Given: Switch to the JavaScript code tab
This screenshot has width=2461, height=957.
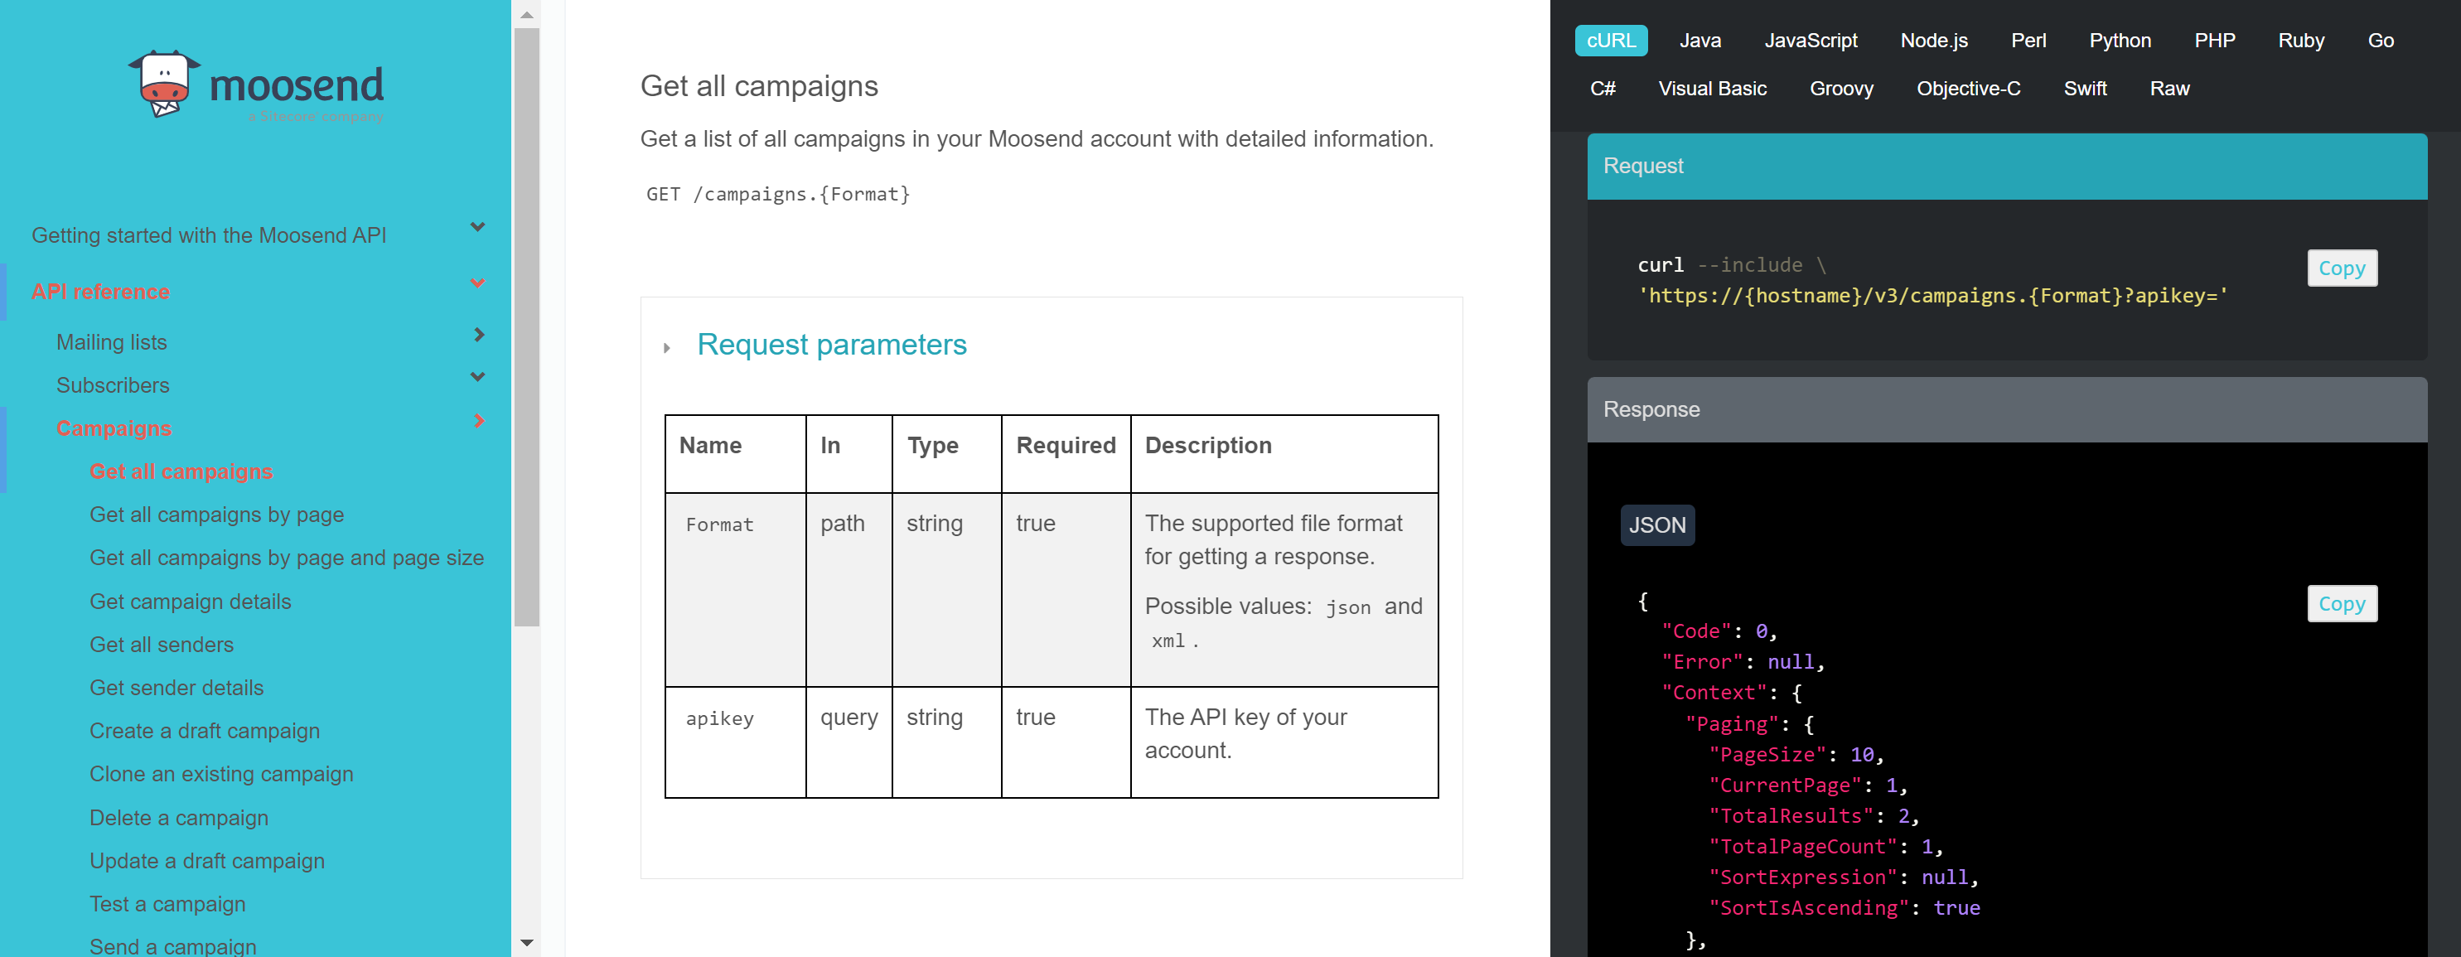Looking at the screenshot, I should (x=1811, y=40).
